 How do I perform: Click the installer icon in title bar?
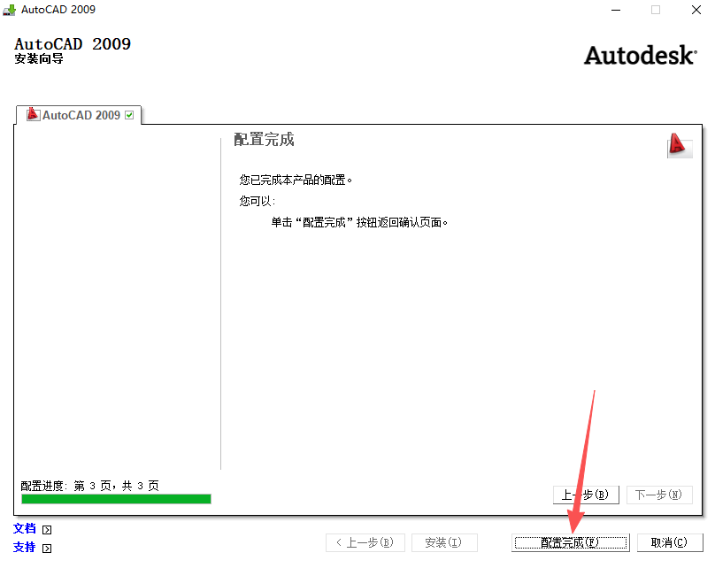9,10
